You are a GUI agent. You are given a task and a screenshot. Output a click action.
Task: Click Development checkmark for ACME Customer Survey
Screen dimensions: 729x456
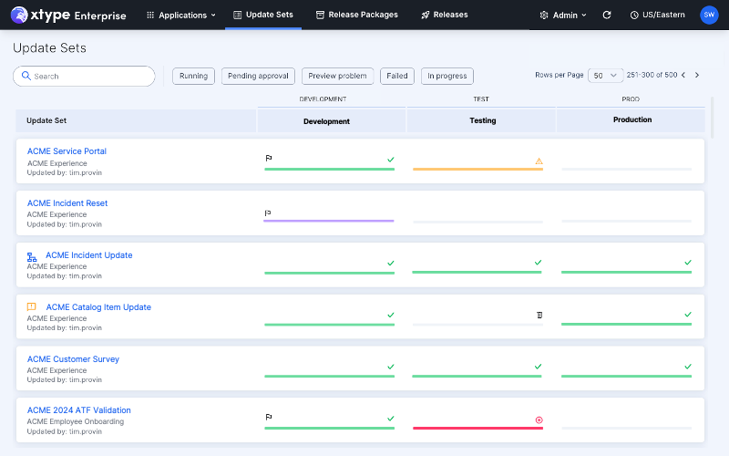click(391, 367)
